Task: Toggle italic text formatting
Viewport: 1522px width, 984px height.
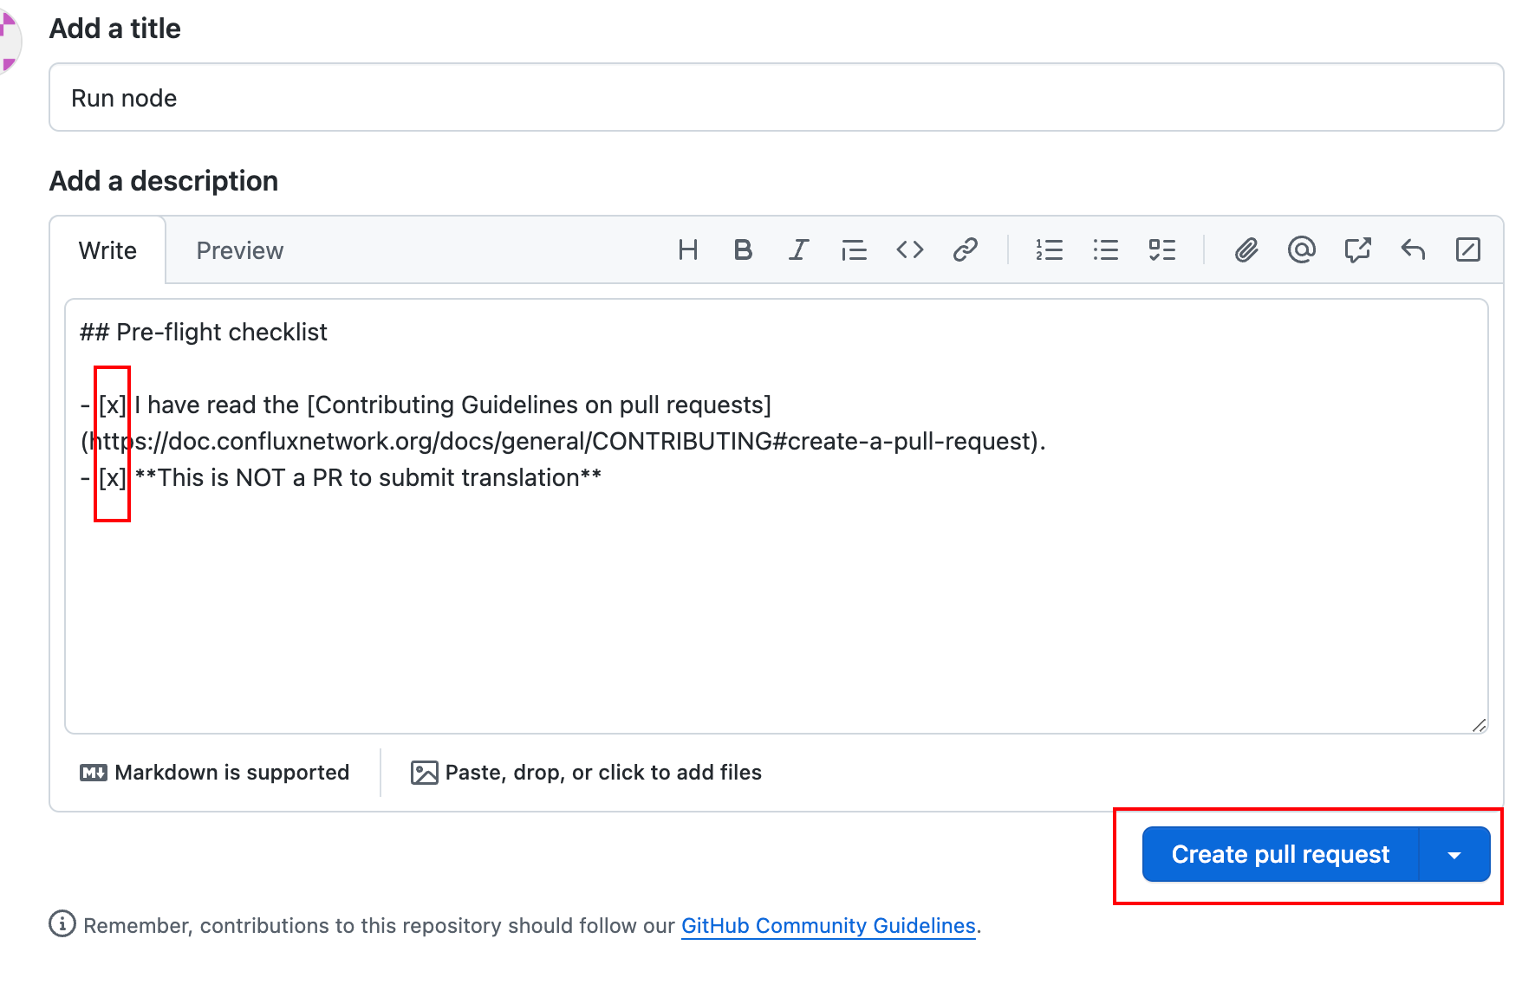Action: 798,250
